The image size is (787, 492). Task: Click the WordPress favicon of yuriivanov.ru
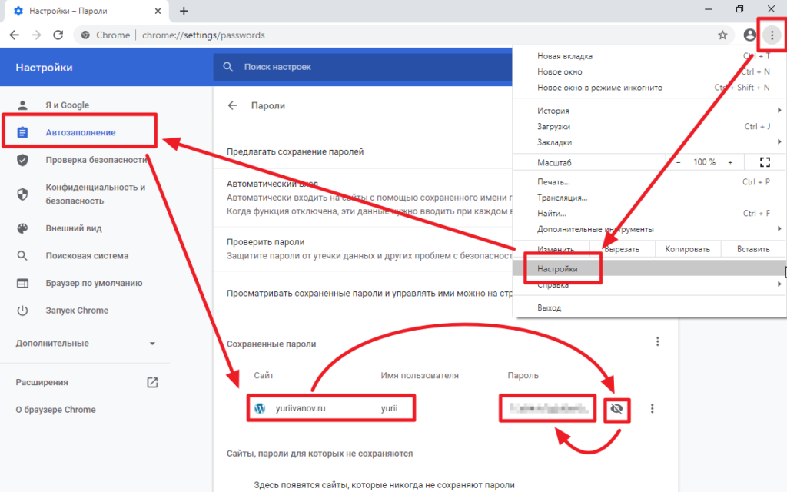tap(260, 409)
